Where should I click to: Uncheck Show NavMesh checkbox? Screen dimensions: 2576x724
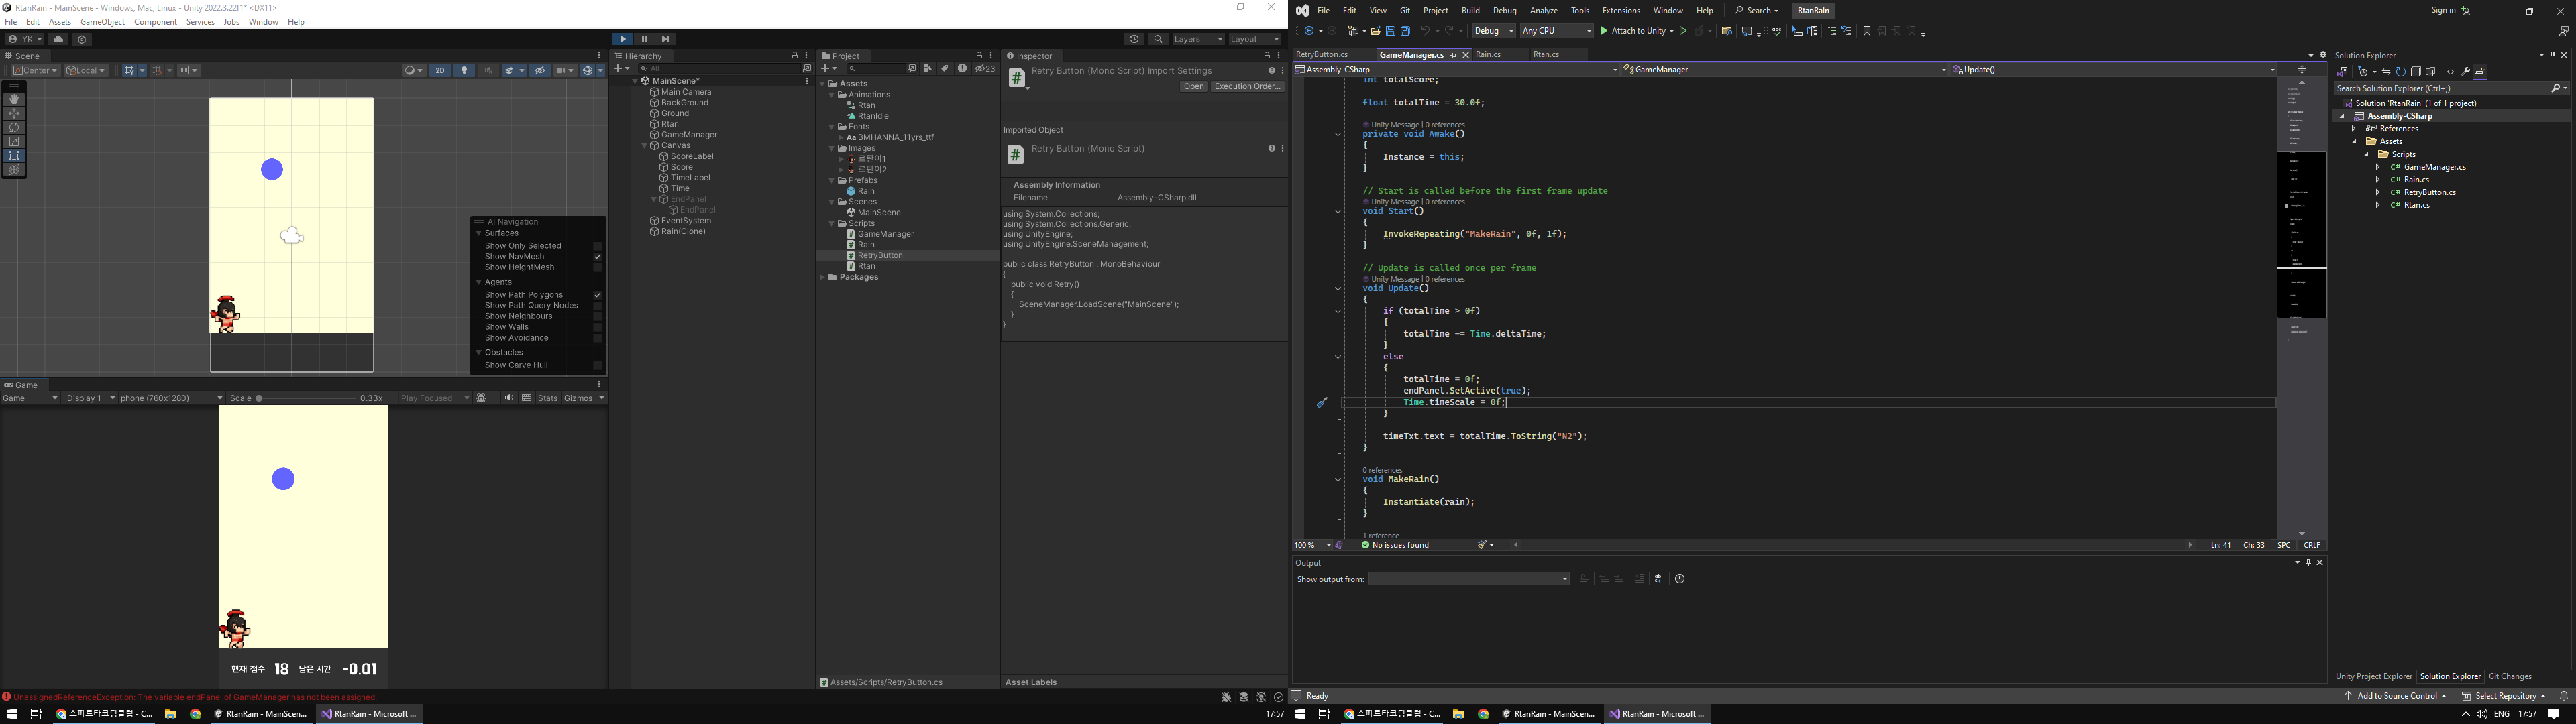[597, 257]
